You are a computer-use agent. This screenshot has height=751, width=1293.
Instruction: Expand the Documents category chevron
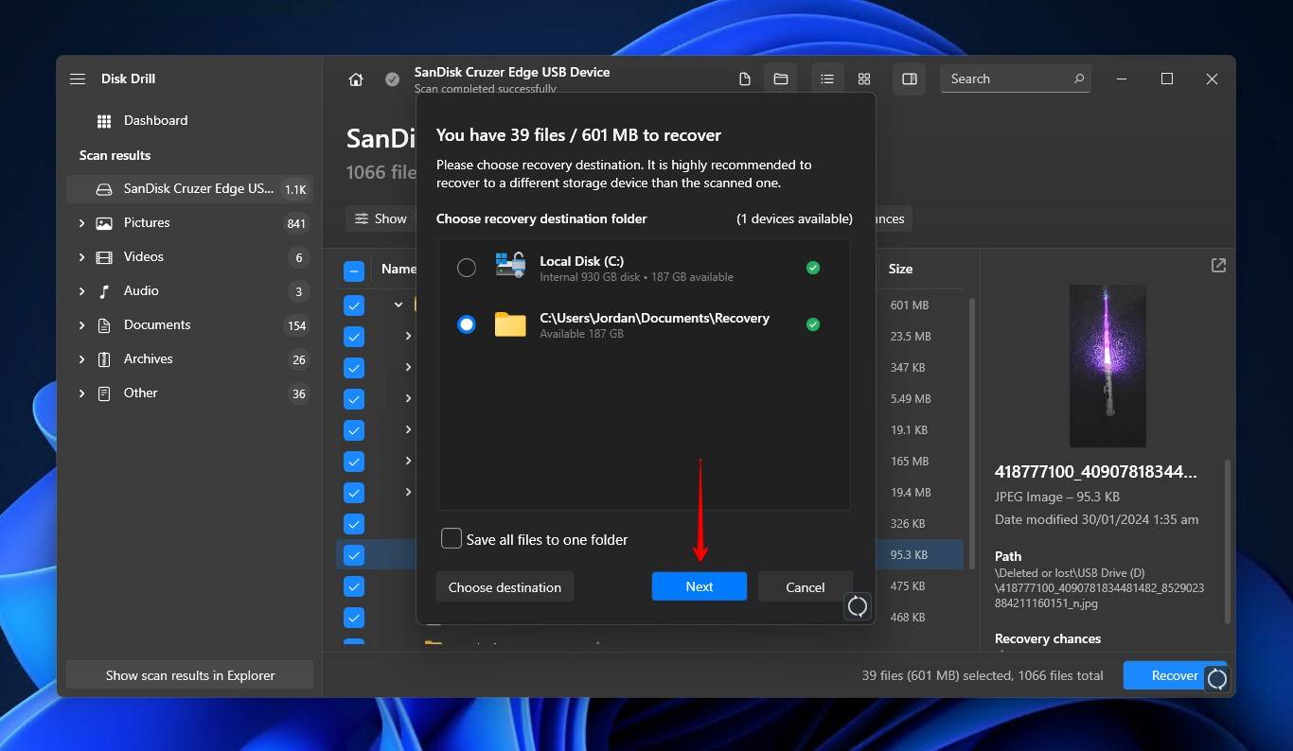[x=81, y=325]
